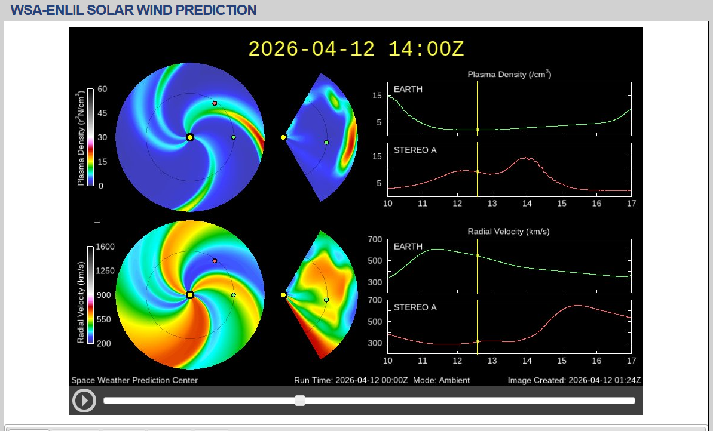Viewport: 713px width, 431px height.
Task: Click the Radial Velocity color scale bar
Action: pyautogui.click(x=90, y=295)
